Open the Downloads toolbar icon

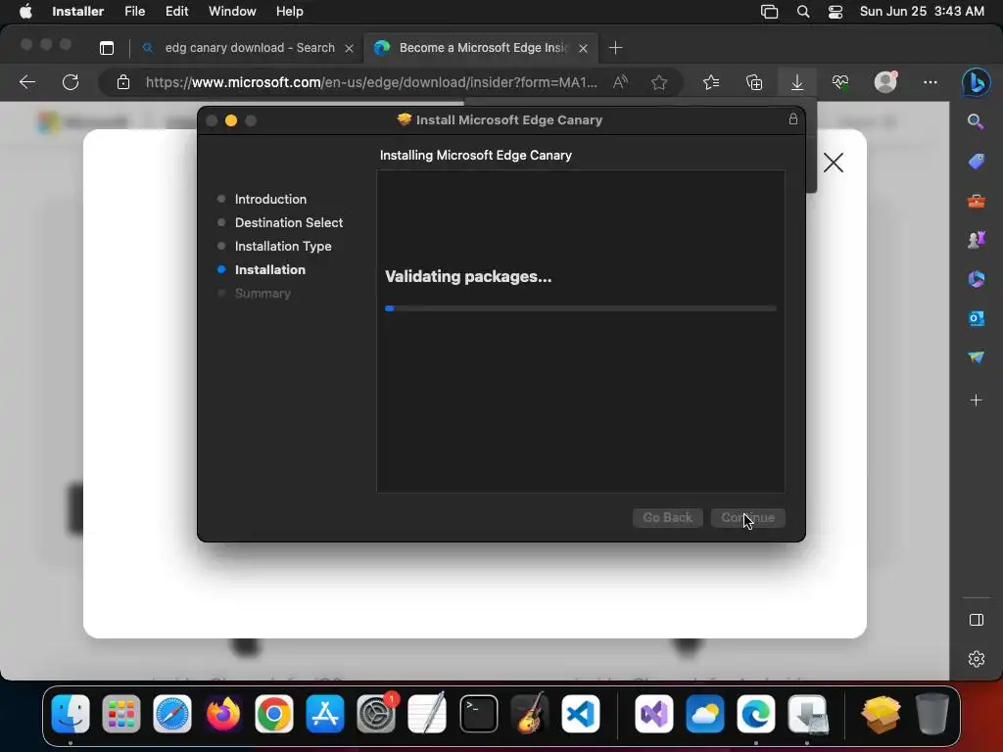click(797, 82)
